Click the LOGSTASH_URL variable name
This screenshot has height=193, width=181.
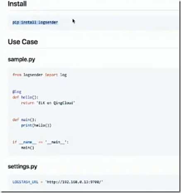(25, 182)
